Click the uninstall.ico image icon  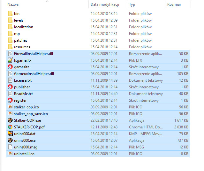point(10,154)
